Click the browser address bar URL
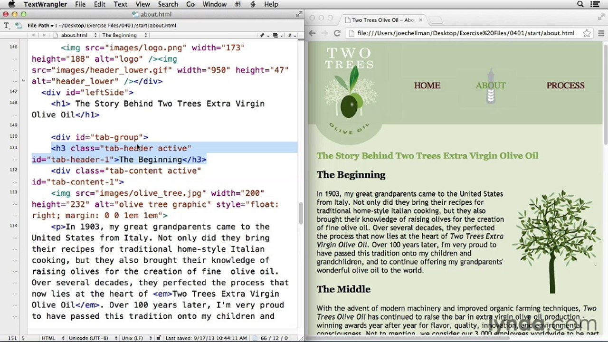Screen dimensions: 608x342 pyautogui.click(x=465, y=33)
